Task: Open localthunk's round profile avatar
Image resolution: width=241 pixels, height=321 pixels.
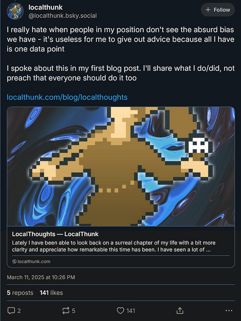Action: coord(15,11)
